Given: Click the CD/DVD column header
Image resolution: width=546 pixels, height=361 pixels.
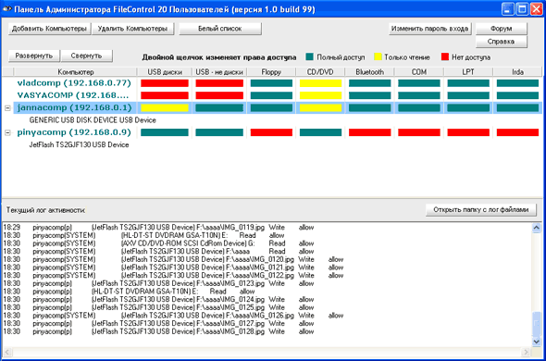Looking at the screenshot, I should 320,72.
